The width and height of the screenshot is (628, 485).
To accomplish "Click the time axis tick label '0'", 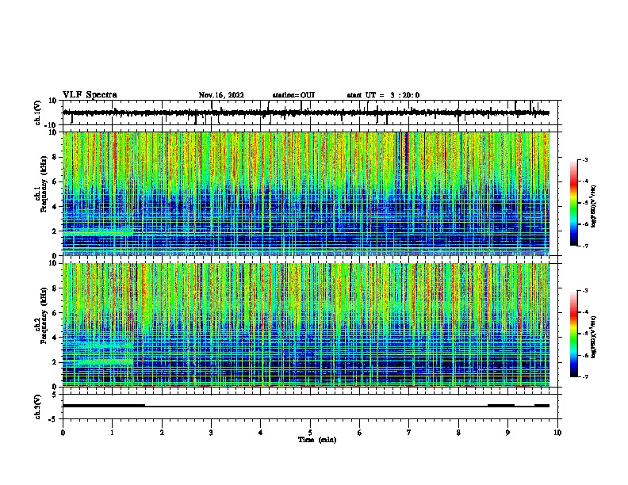I will coord(63,433).
